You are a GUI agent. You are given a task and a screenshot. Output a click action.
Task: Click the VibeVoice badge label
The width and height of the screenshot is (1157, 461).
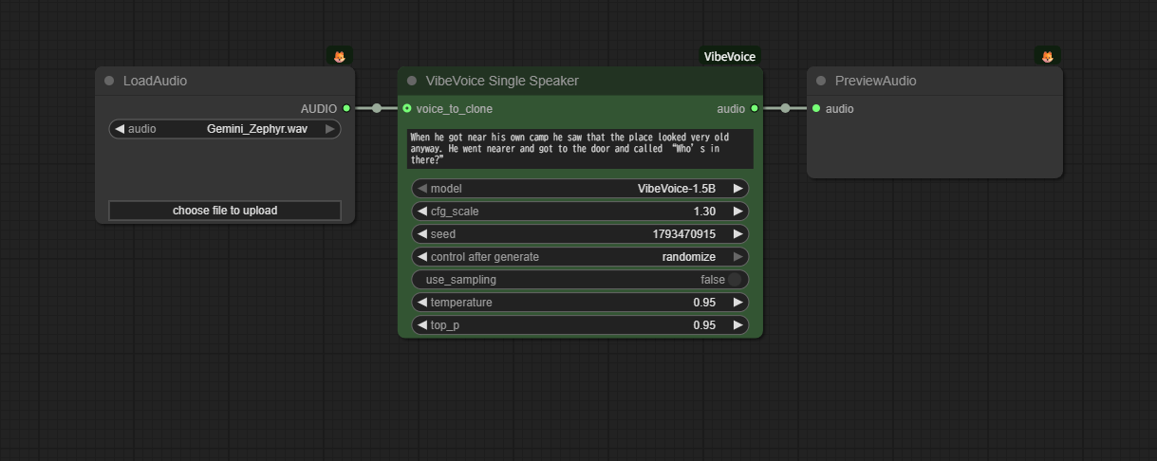pos(730,57)
